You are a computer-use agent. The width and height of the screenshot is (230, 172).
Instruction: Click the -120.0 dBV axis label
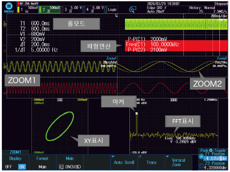coord(139,152)
